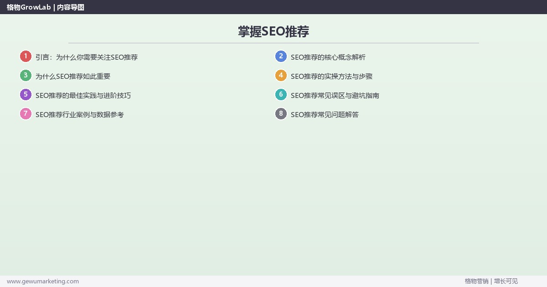
Task: Visit the www.gewumarketing.com footer link
Action: tap(43, 281)
